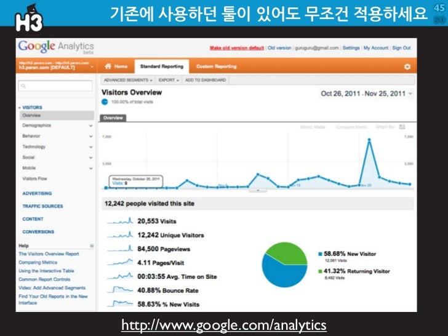Click the green slice of pie chart
The image size is (448, 336).
289,253
